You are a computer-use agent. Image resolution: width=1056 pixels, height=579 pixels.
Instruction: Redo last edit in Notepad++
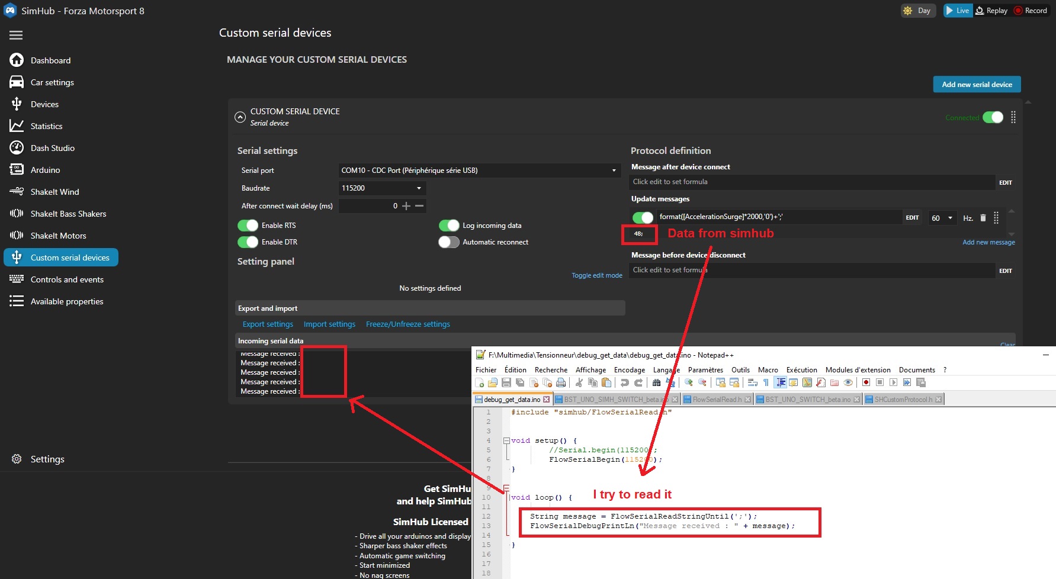coord(638,382)
